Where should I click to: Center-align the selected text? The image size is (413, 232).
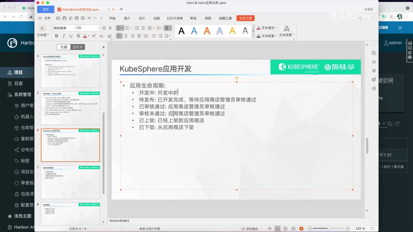[126, 36]
